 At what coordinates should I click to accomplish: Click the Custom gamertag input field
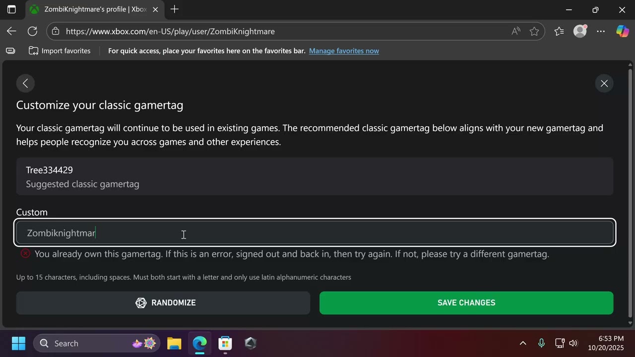(x=315, y=233)
